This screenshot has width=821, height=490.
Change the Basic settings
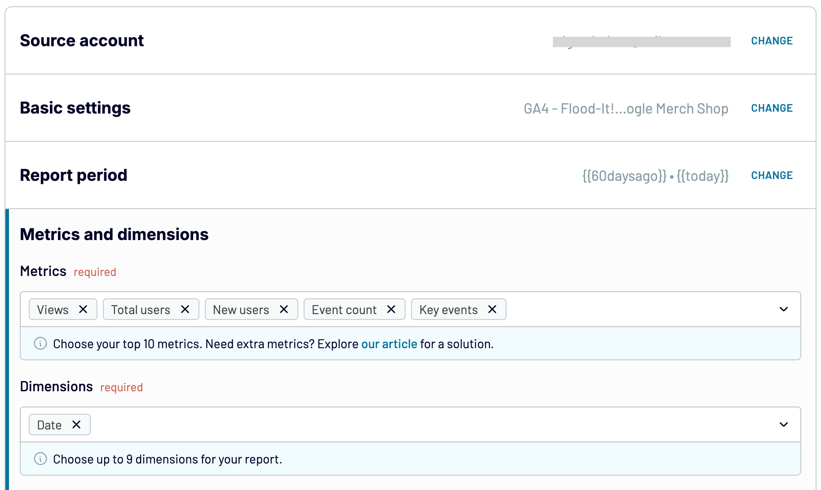point(772,108)
